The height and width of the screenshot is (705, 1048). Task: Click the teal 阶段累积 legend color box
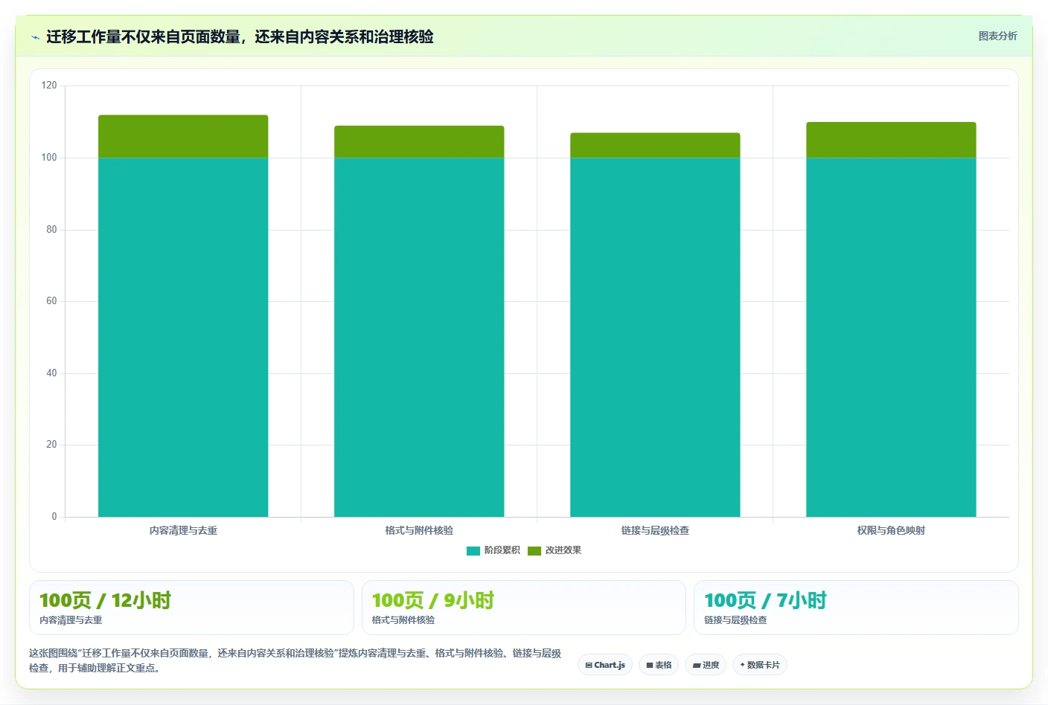point(473,551)
